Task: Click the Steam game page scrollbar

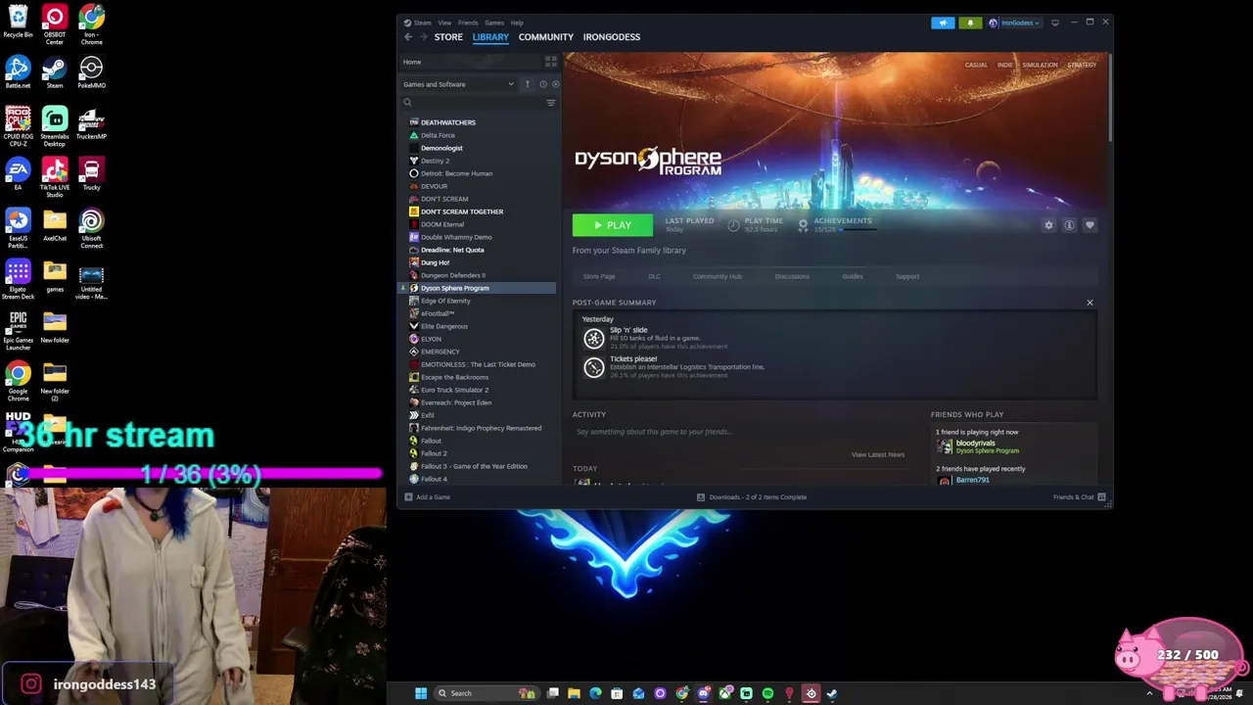Action: 1110,98
